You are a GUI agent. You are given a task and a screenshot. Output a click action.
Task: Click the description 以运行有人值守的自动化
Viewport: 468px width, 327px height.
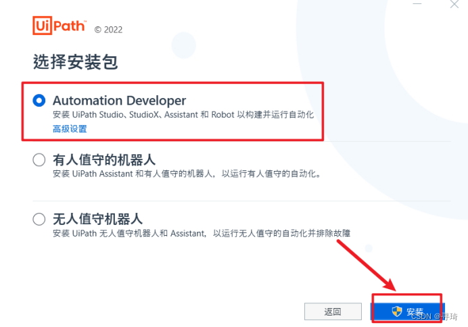187,174
